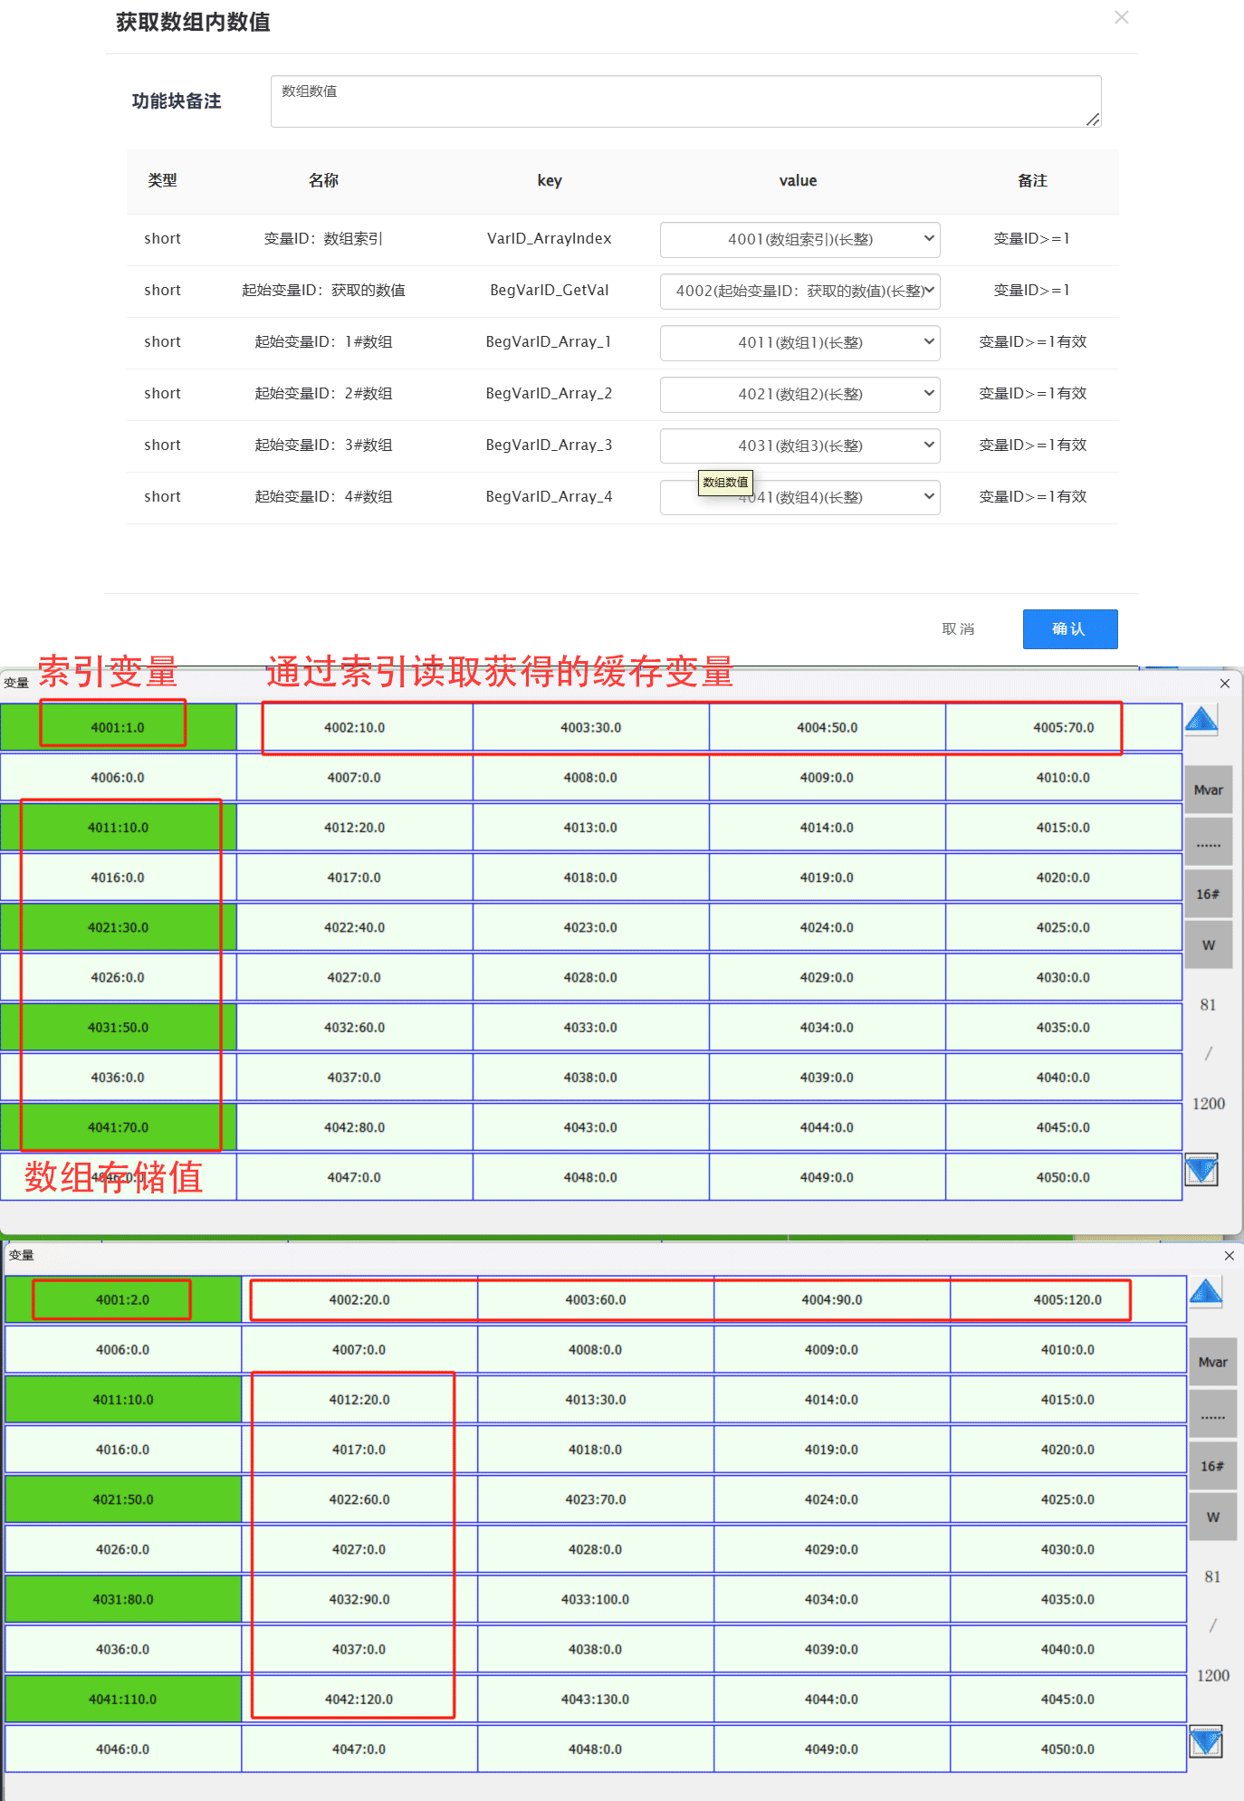Screen dimensions: 1244x1801
Task: Close the 获取数组内数值 dialog with X
Action: (1121, 18)
